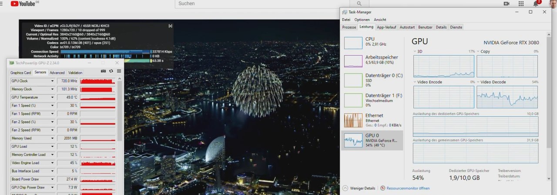This screenshot has height=195, width=557.
Task: Click the 49.0 °C temperature value
Action: coord(68,97)
